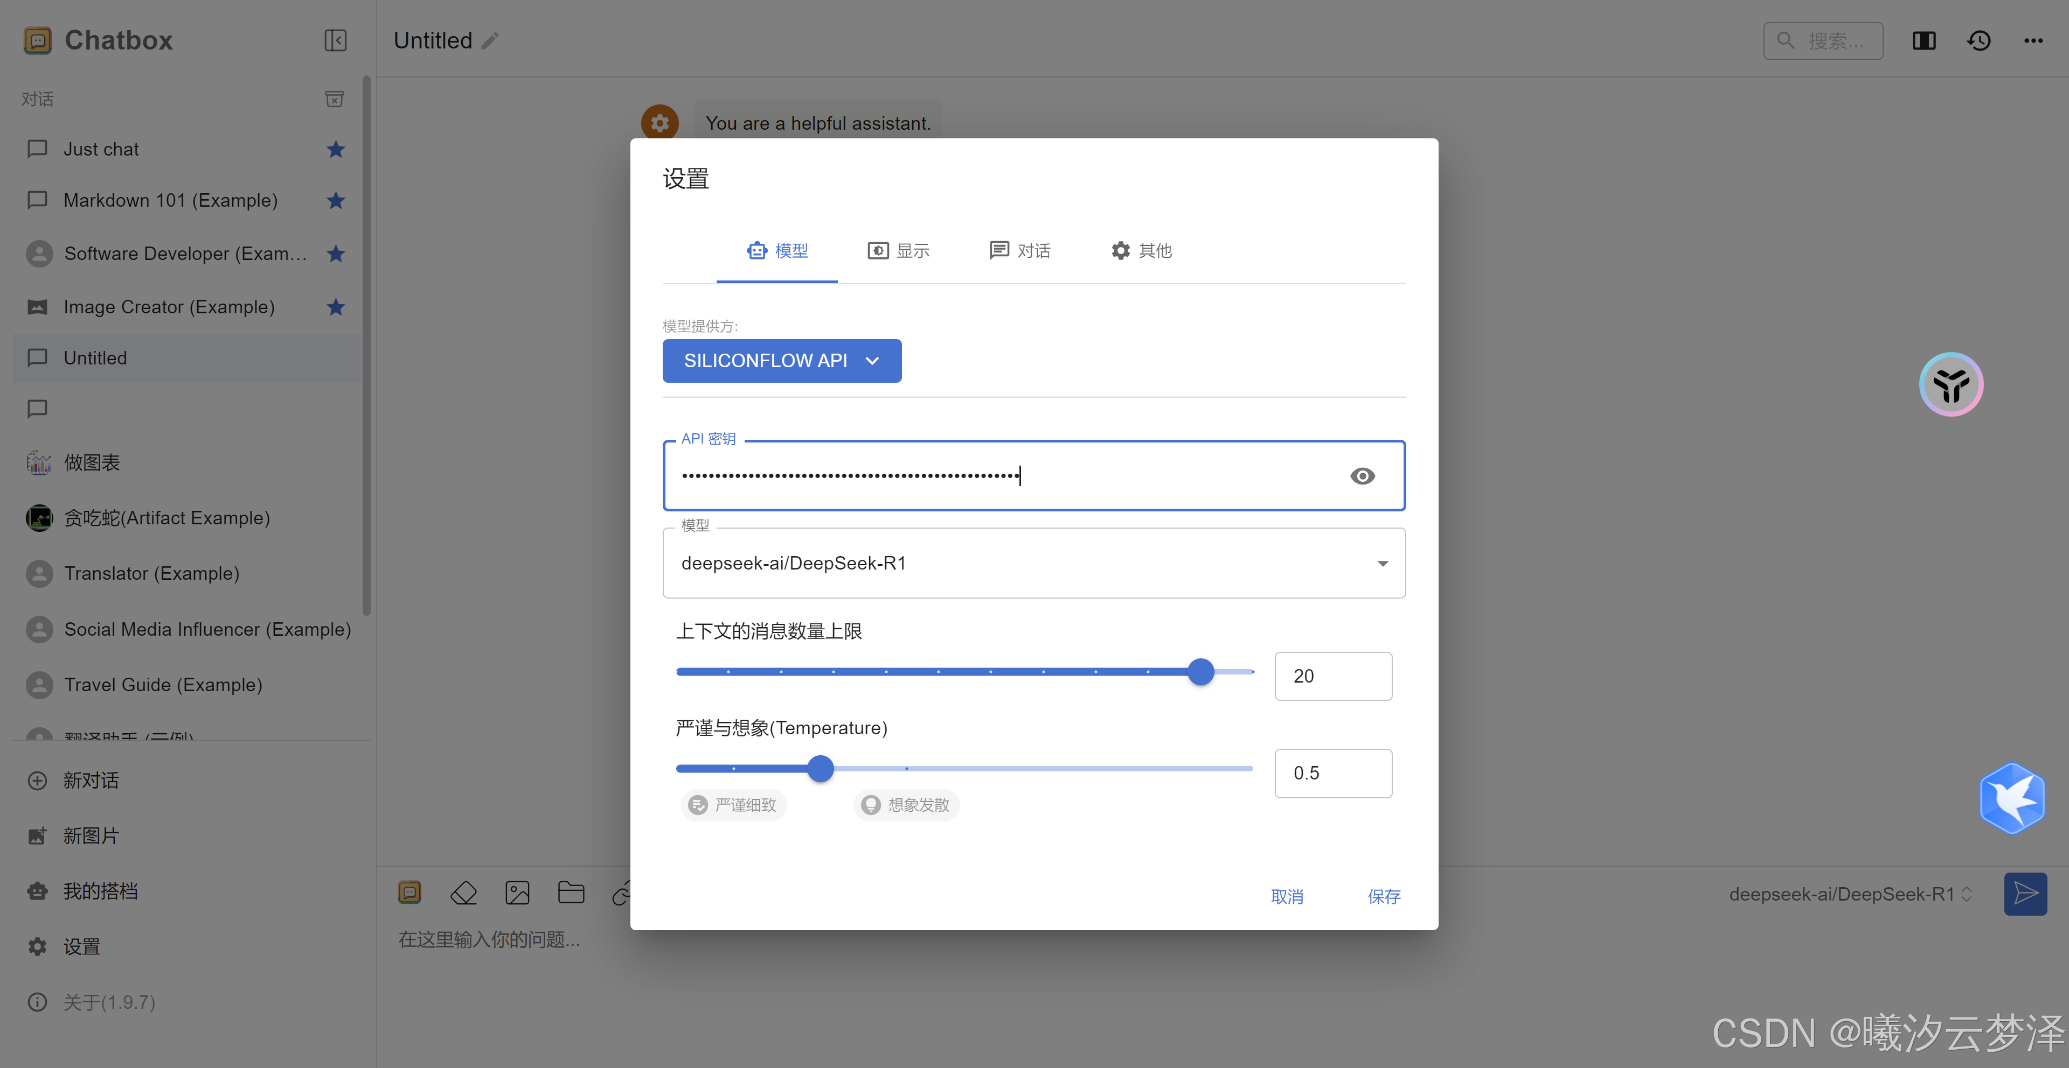Collapse the sidebar using the panel icon
The width and height of the screenshot is (2069, 1068).
pyautogui.click(x=335, y=40)
